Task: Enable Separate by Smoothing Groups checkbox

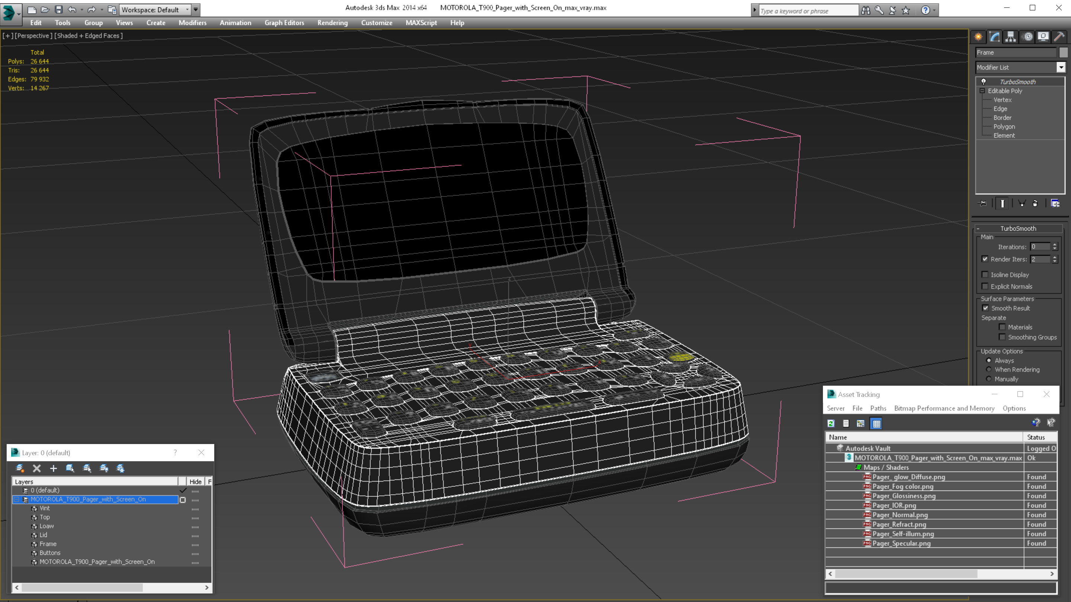Action: [x=1002, y=337]
